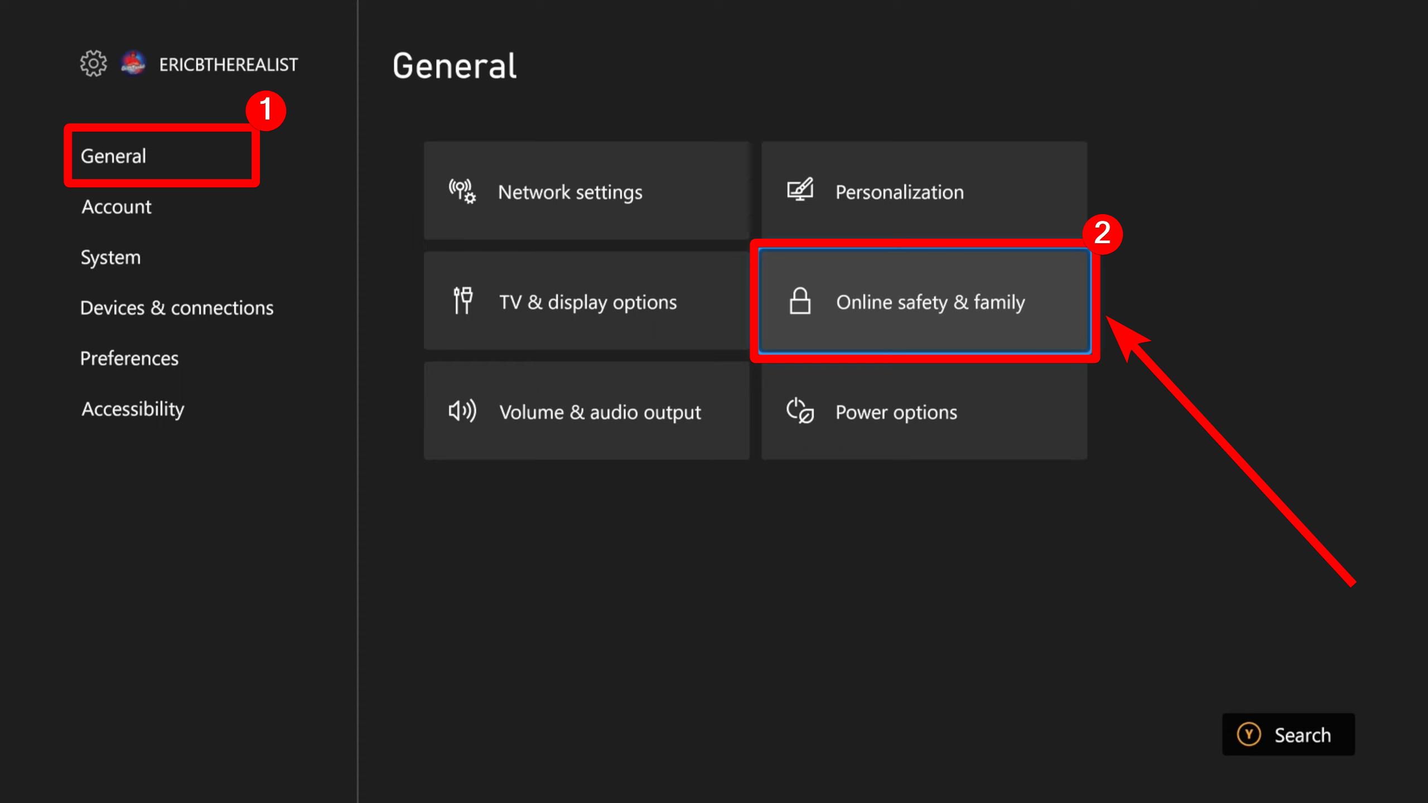This screenshot has height=803, width=1428.
Task: Click the yellow Y button icon
Action: [1248, 734]
